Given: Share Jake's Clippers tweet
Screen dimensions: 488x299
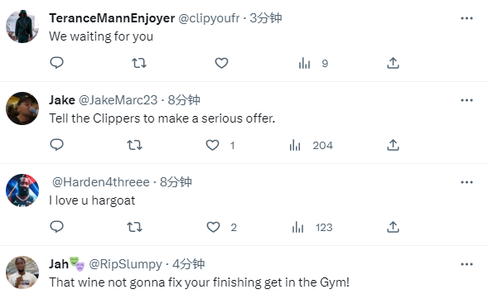Looking at the screenshot, I should click(x=393, y=145).
